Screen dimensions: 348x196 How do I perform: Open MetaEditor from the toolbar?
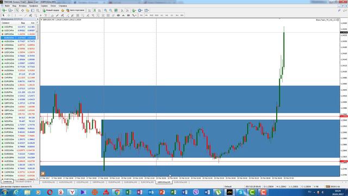(x=63, y=10)
